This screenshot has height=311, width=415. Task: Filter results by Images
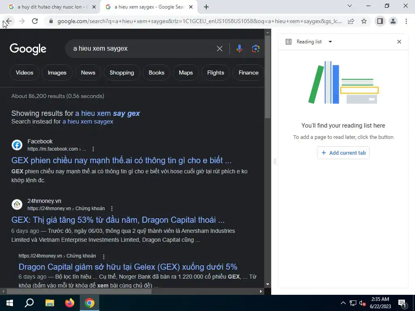pyautogui.click(x=57, y=73)
